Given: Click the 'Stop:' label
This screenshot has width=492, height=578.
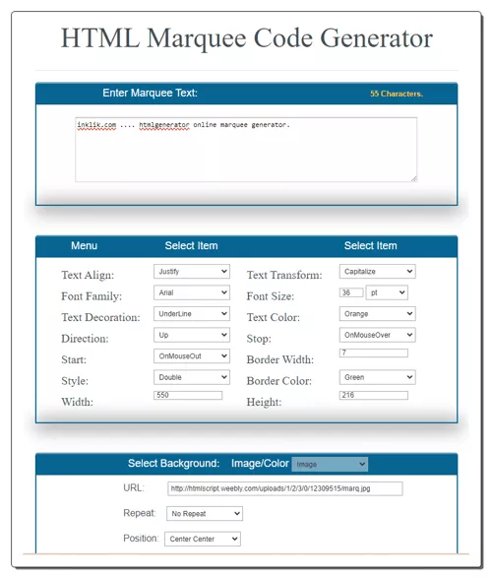Looking at the screenshot, I should (x=259, y=339).
